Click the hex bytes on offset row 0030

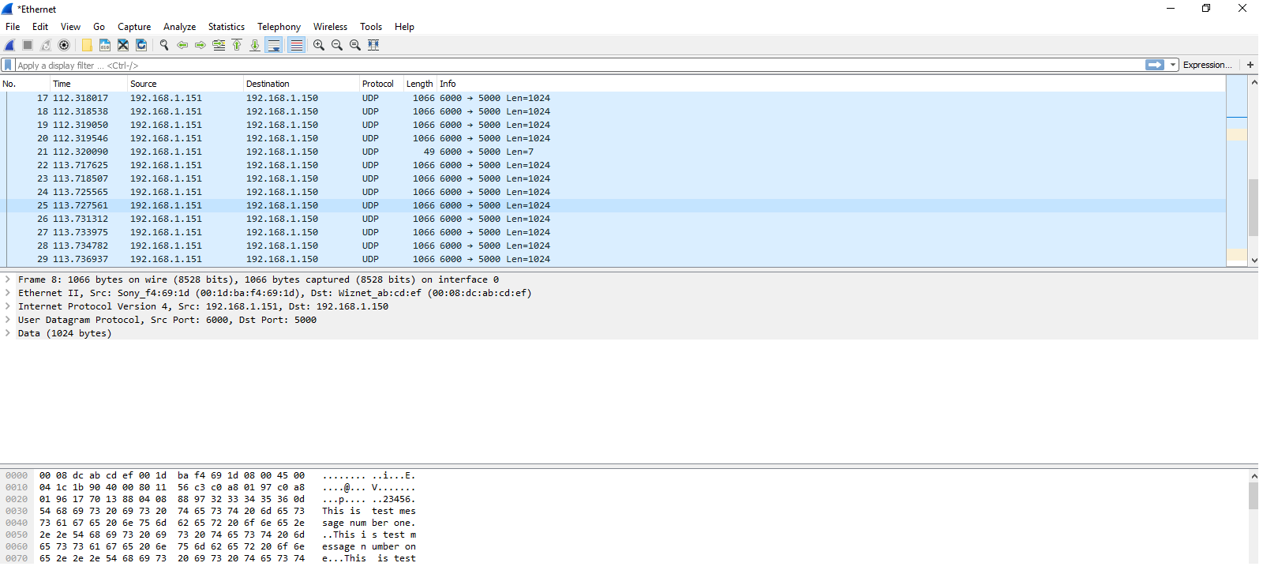[x=171, y=511]
